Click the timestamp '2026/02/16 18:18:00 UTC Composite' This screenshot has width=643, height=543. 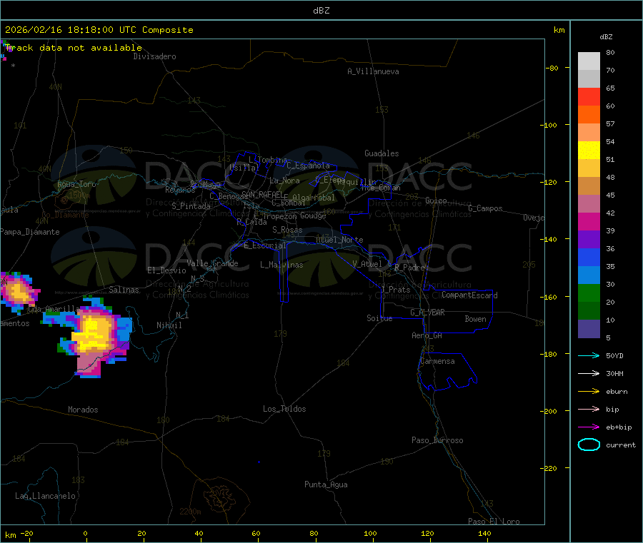click(99, 30)
